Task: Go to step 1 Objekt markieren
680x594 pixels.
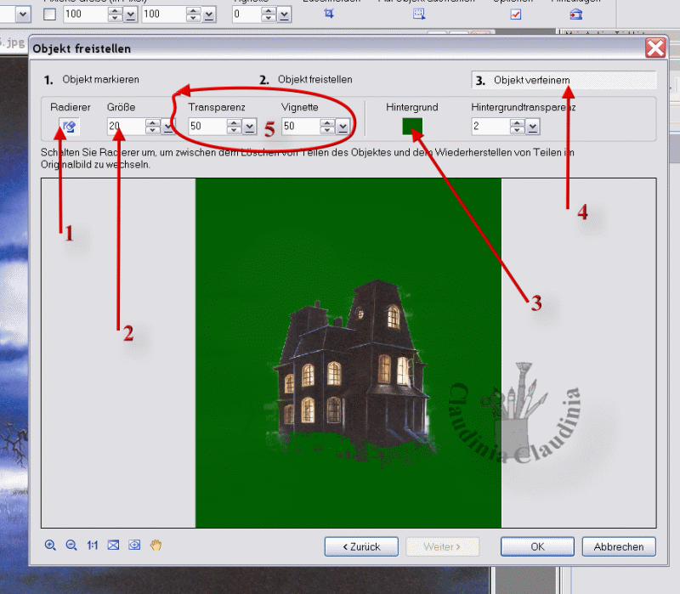Action: click(92, 80)
